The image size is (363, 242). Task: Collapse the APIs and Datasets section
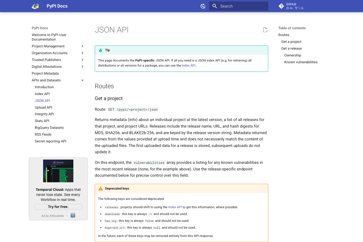coord(82,80)
